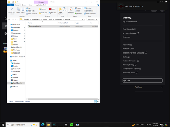170x127 pixels.
Task: Expand the Platform filter chevron
Action: 162,87
